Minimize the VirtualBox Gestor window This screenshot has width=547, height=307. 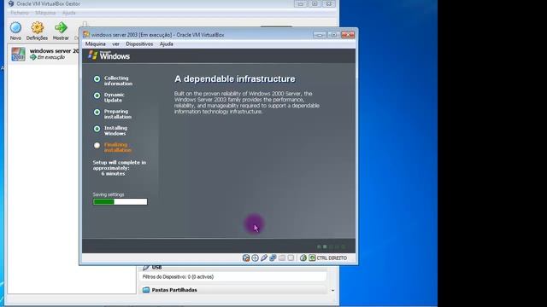tap(301, 3)
